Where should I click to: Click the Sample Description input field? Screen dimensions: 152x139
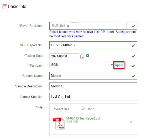93,86
